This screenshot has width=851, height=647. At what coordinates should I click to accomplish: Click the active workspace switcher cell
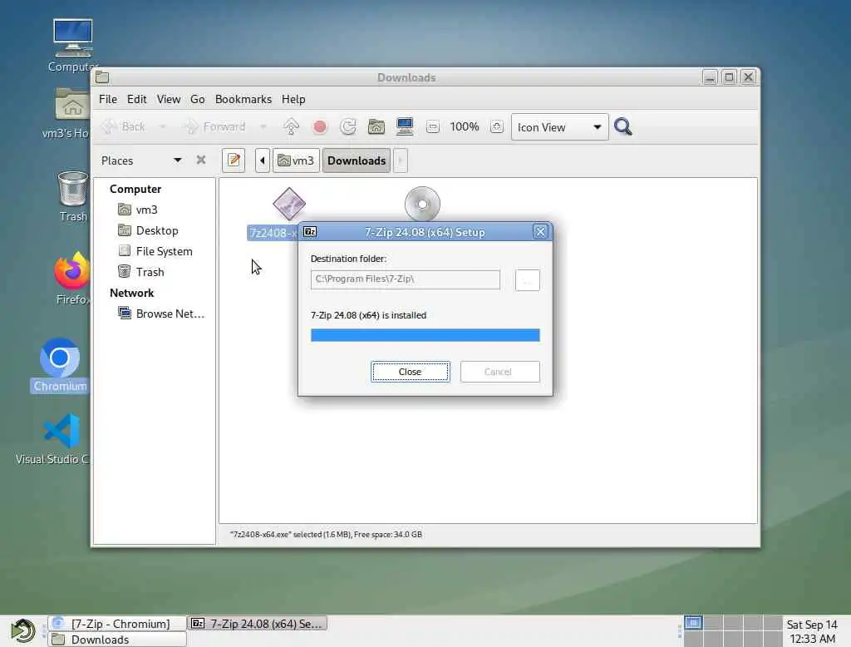[693, 623]
